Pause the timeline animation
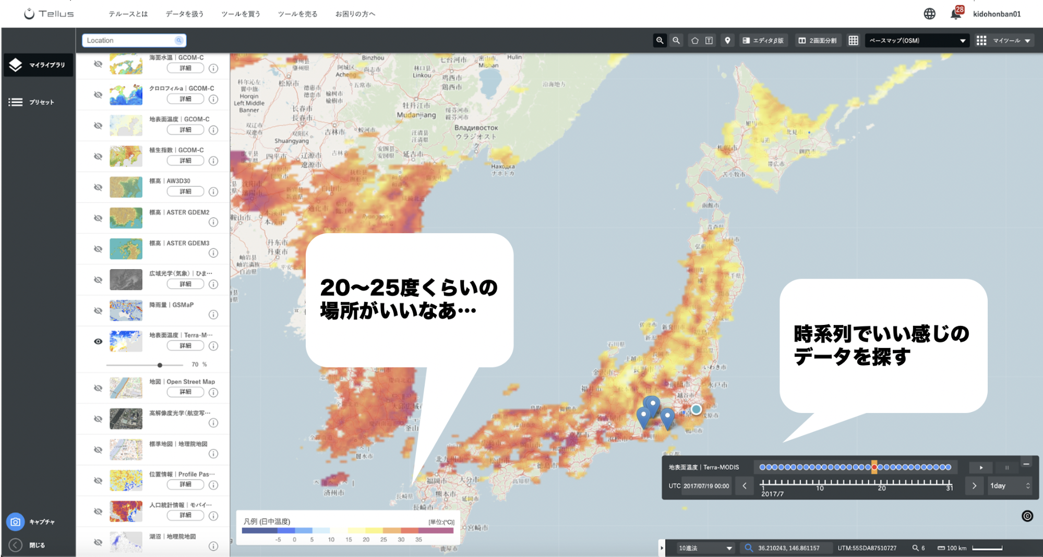Viewport: 1043px width, 557px height. pyautogui.click(x=1007, y=467)
